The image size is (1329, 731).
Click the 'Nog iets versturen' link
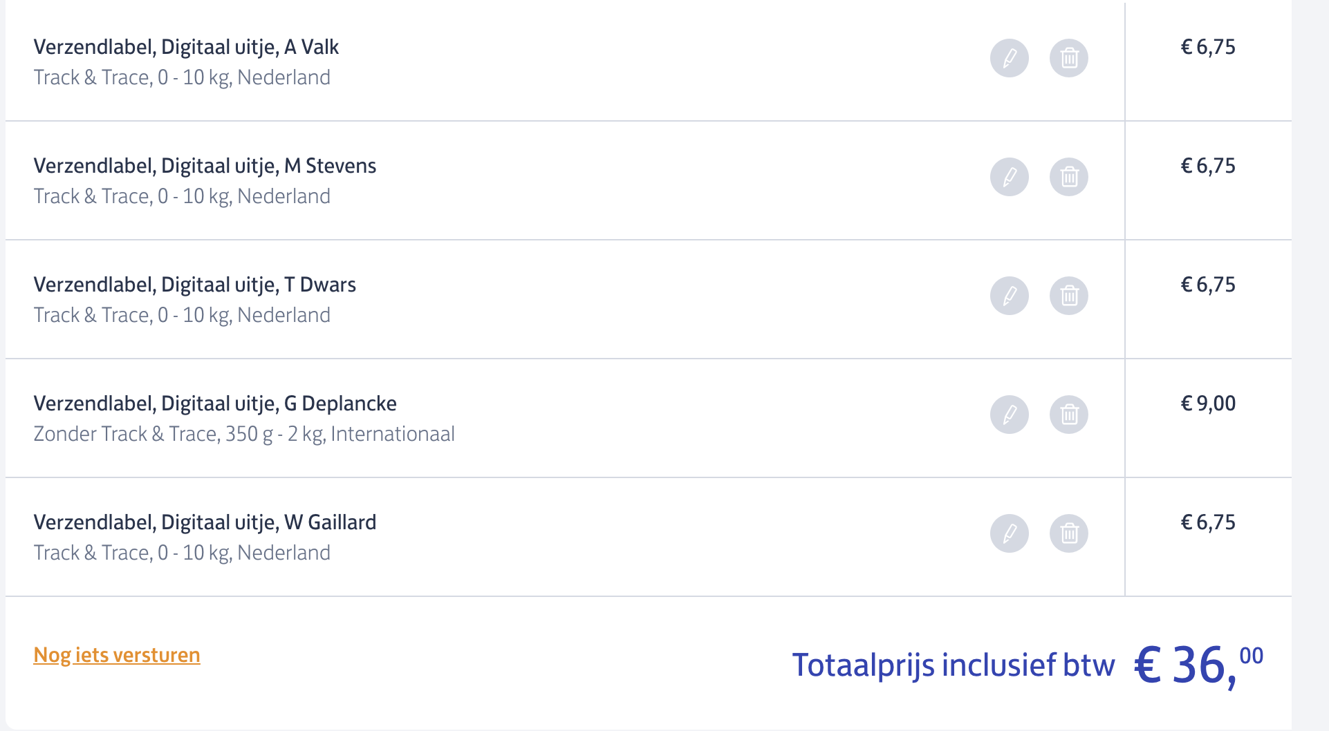coord(117,655)
